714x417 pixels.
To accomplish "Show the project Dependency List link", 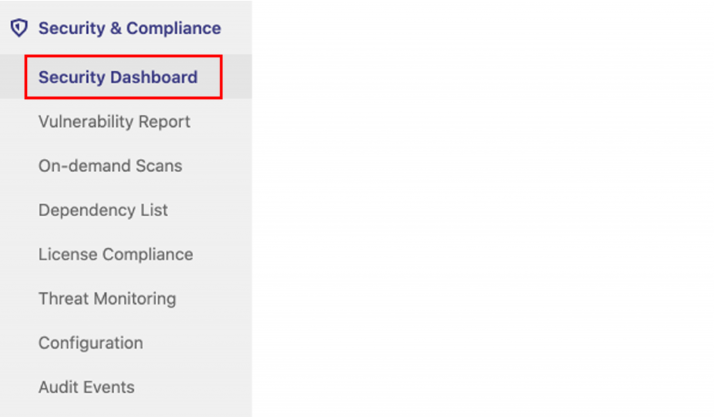I will pyautogui.click(x=103, y=210).
